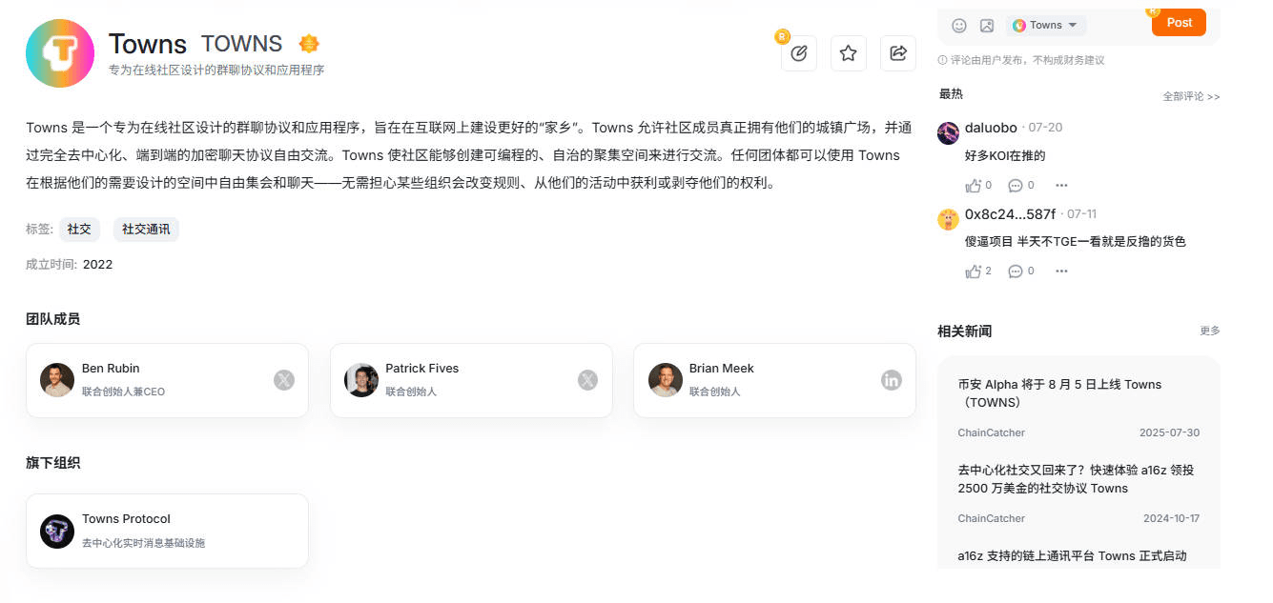
Task: Select the 社交 tag
Action: pyautogui.click(x=79, y=230)
